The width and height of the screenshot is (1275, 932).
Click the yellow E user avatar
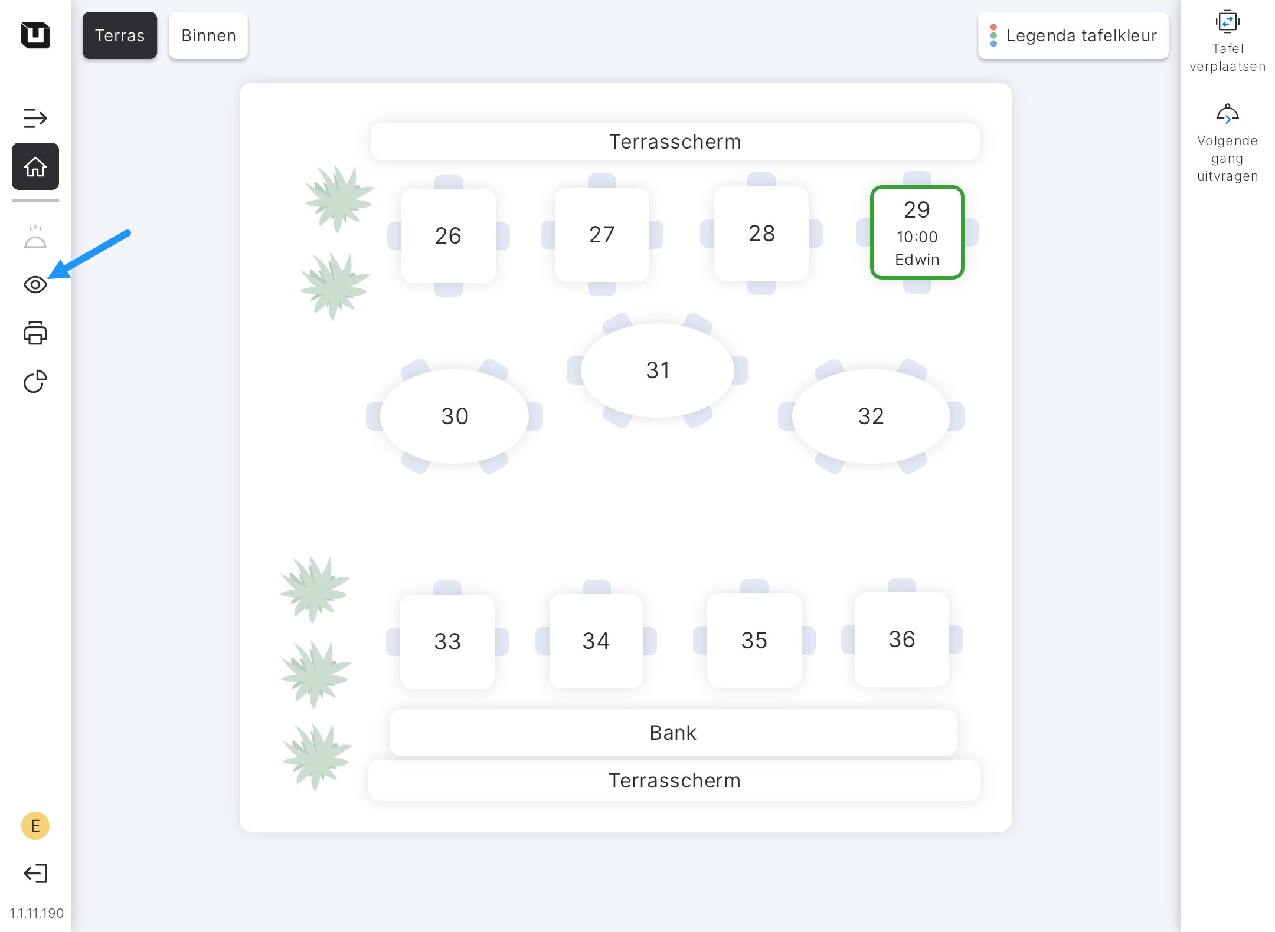click(x=35, y=826)
